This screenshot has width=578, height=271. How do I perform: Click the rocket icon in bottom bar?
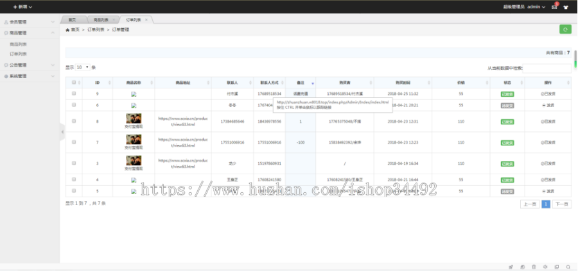(511, 267)
